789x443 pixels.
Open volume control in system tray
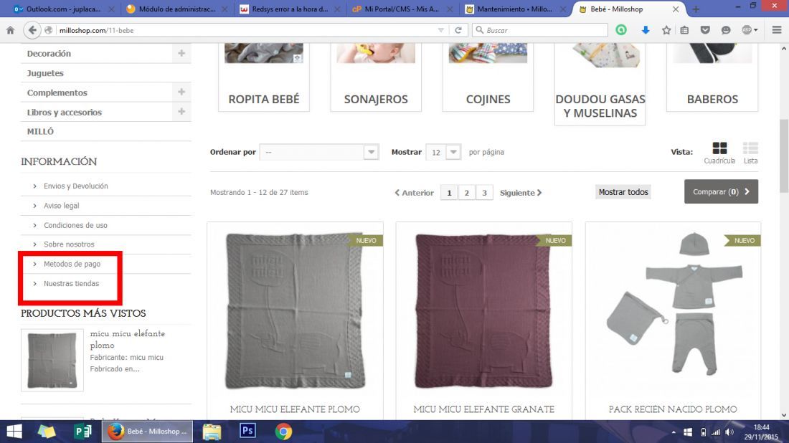[x=729, y=432]
